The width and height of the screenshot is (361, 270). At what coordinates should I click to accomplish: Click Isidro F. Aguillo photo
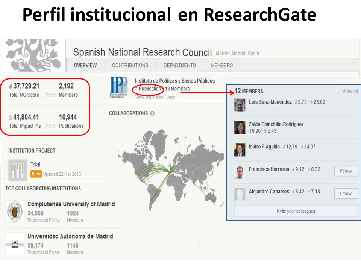(240, 150)
